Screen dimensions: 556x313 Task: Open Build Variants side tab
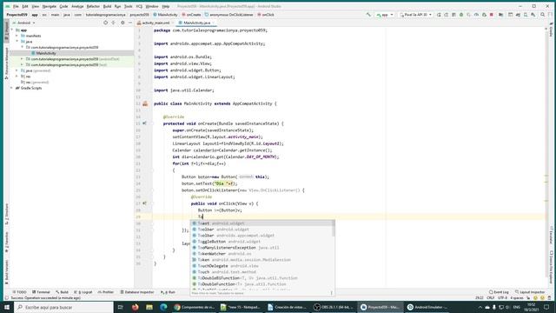pos(6,272)
